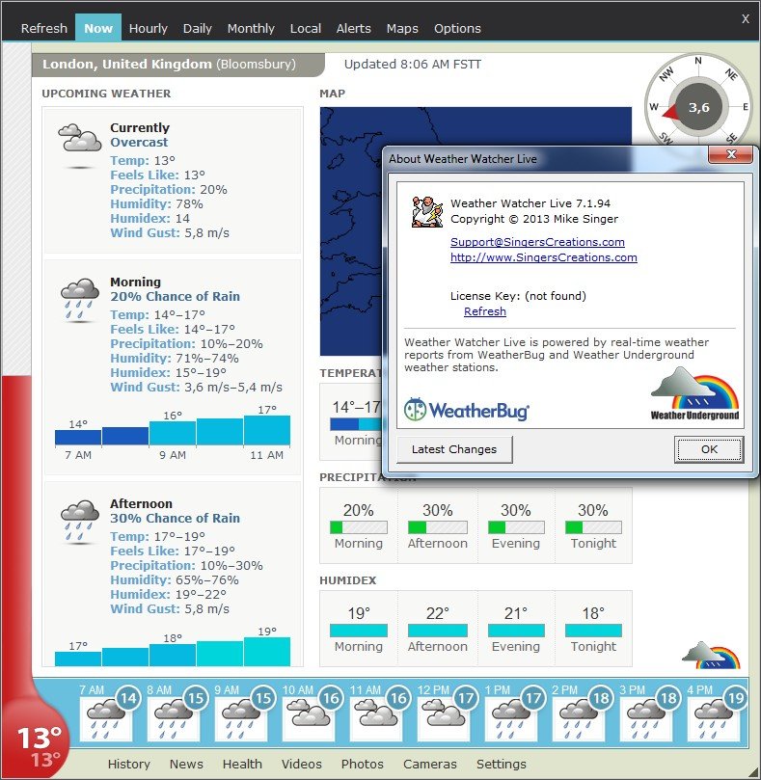This screenshot has height=780, width=761.
Task: Click the Morning rain cloud icon
Action: pyautogui.click(x=80, y=299)
